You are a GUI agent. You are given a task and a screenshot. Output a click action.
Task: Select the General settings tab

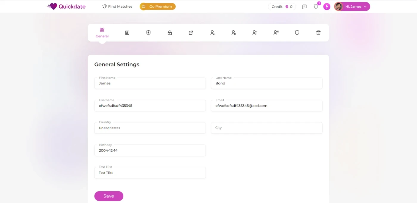coord(102,33)
